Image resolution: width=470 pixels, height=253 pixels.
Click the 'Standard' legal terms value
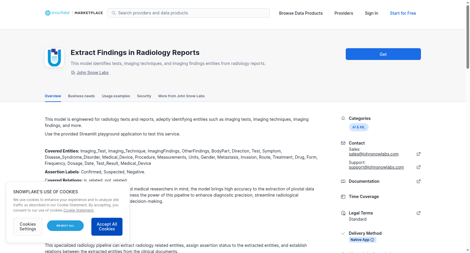click(x=357, y=219)
